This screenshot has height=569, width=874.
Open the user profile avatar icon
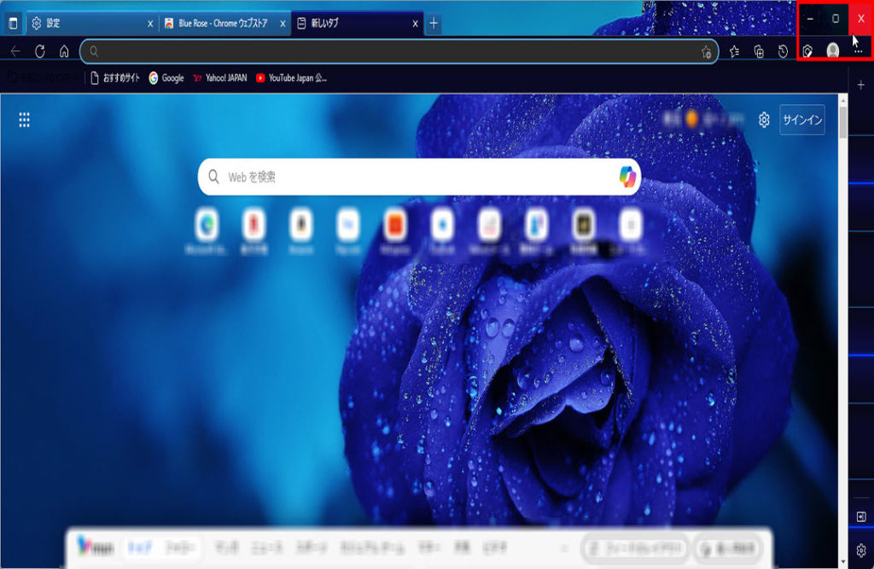click(832, 51)
